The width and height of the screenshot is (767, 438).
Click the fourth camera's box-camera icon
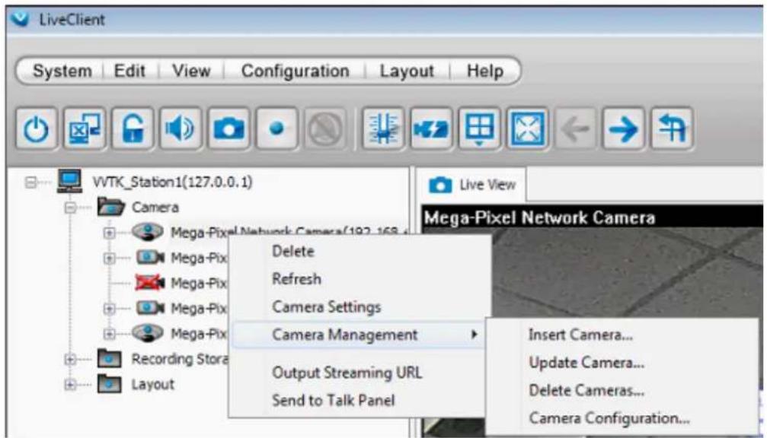coord(150,308)
